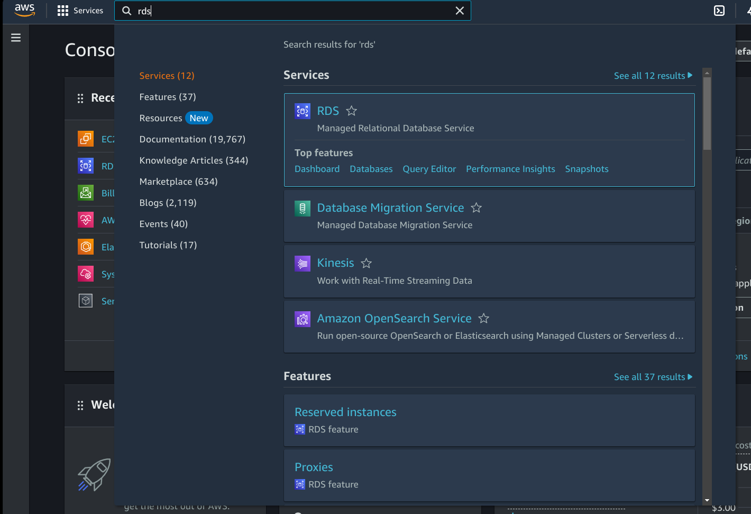This screenshot has height=514, width=751.
Task: Open the RDS service link
Action: click(x=328, y=111)
